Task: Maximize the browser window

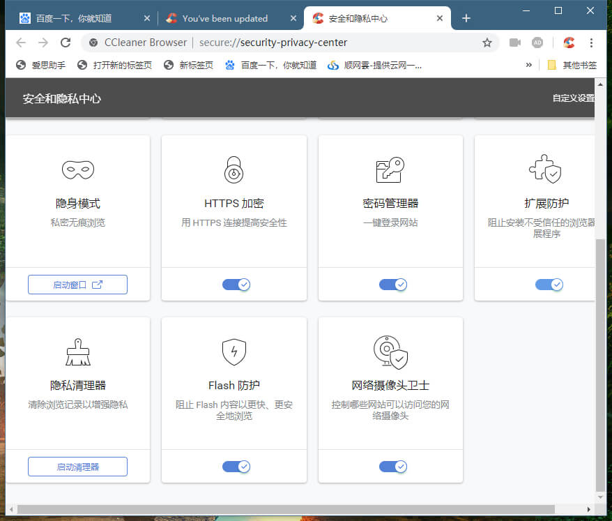Action: (x=558, y=11)
